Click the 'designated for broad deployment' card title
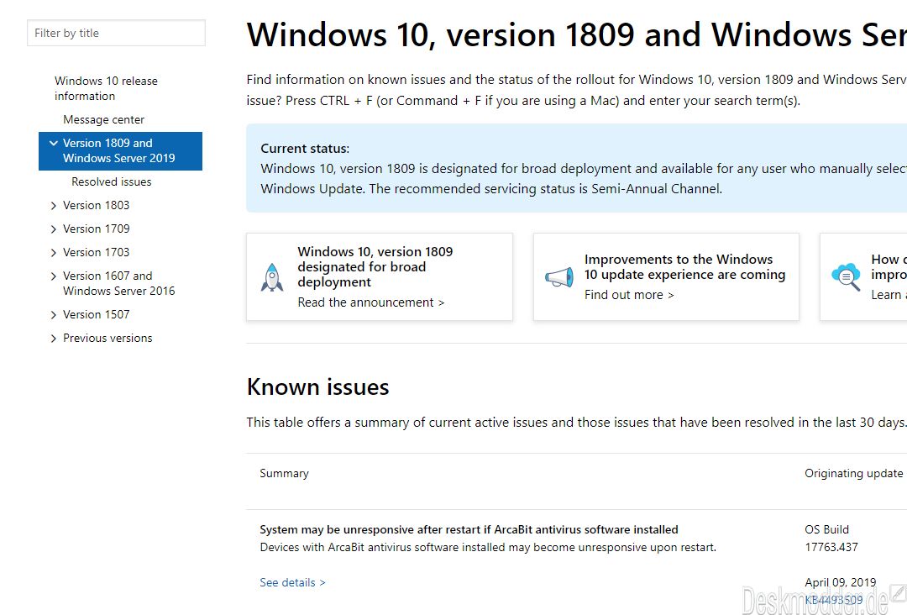Viewport: 907px width, 615px height. pos(375,266)
